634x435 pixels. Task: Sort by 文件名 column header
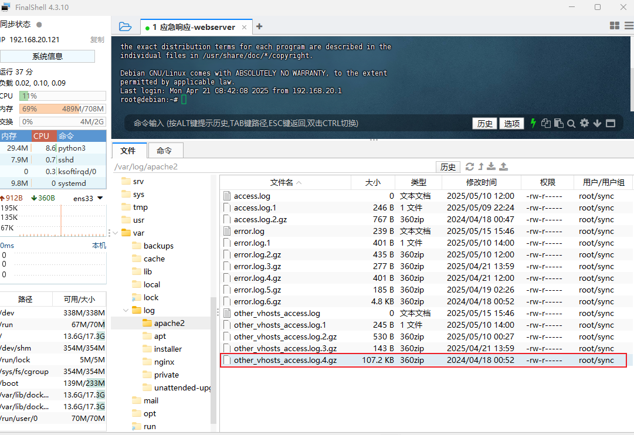(x=285, y=182)
